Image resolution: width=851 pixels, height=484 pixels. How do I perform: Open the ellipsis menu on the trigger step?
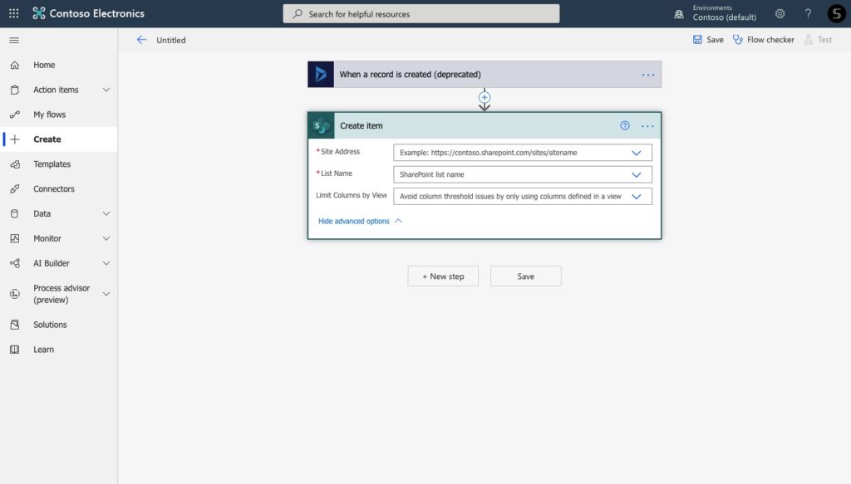[x=648, y=75]
